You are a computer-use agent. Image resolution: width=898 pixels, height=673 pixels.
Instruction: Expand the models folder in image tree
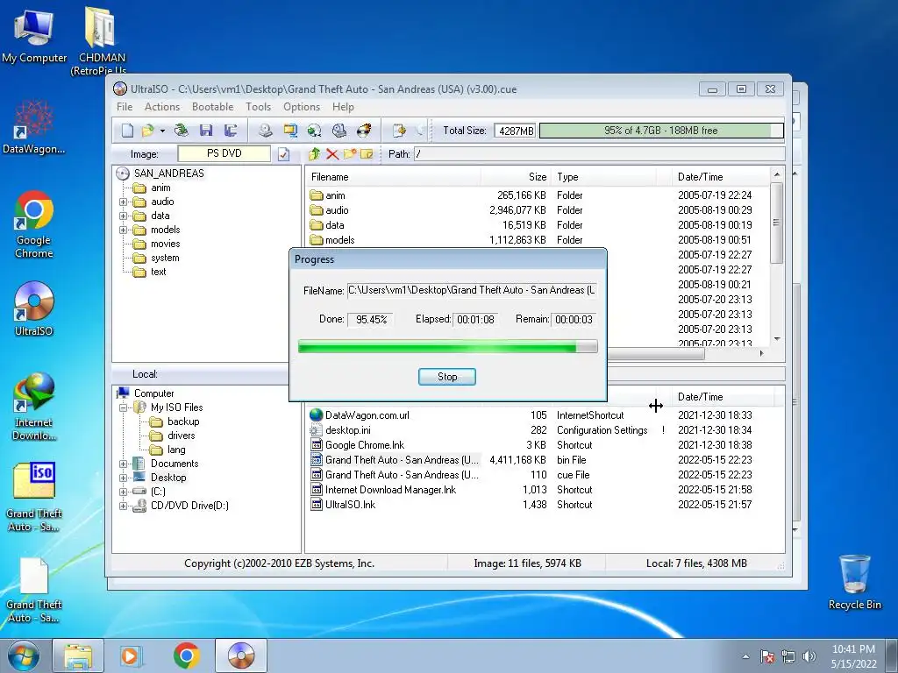[123, 230]
